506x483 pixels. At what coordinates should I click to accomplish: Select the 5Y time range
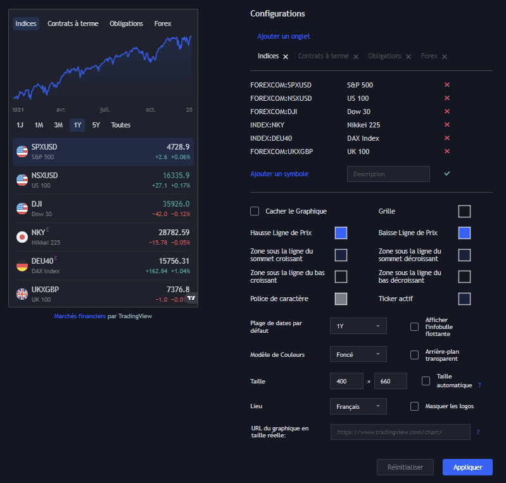tap(96, 125)
